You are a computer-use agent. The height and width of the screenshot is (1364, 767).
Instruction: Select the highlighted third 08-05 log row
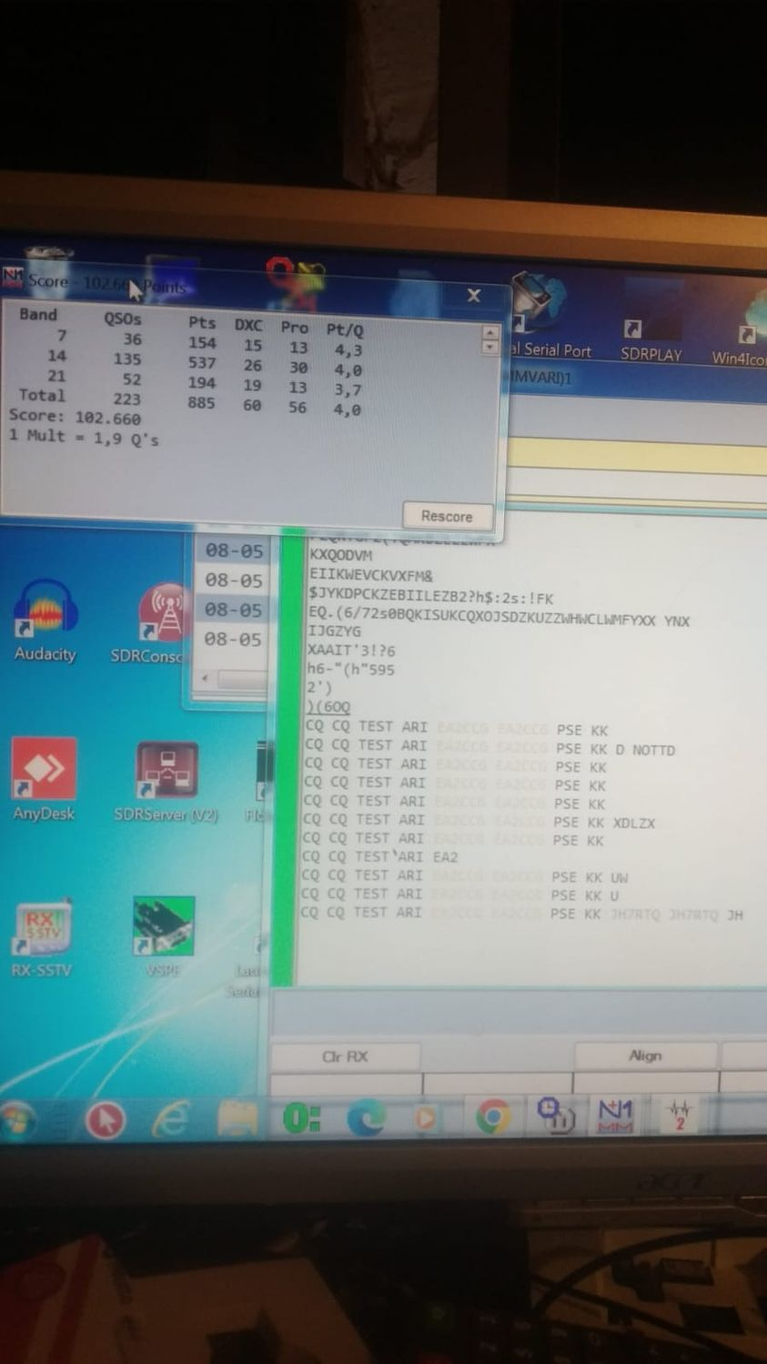(x=233, y=610)
